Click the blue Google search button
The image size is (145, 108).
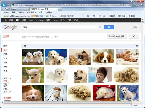(x=109, y=27)
